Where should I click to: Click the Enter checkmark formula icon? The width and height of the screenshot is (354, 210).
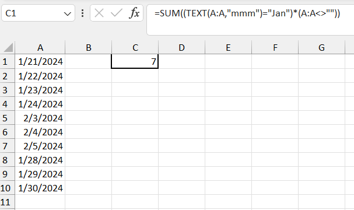(x=117, y=13)
